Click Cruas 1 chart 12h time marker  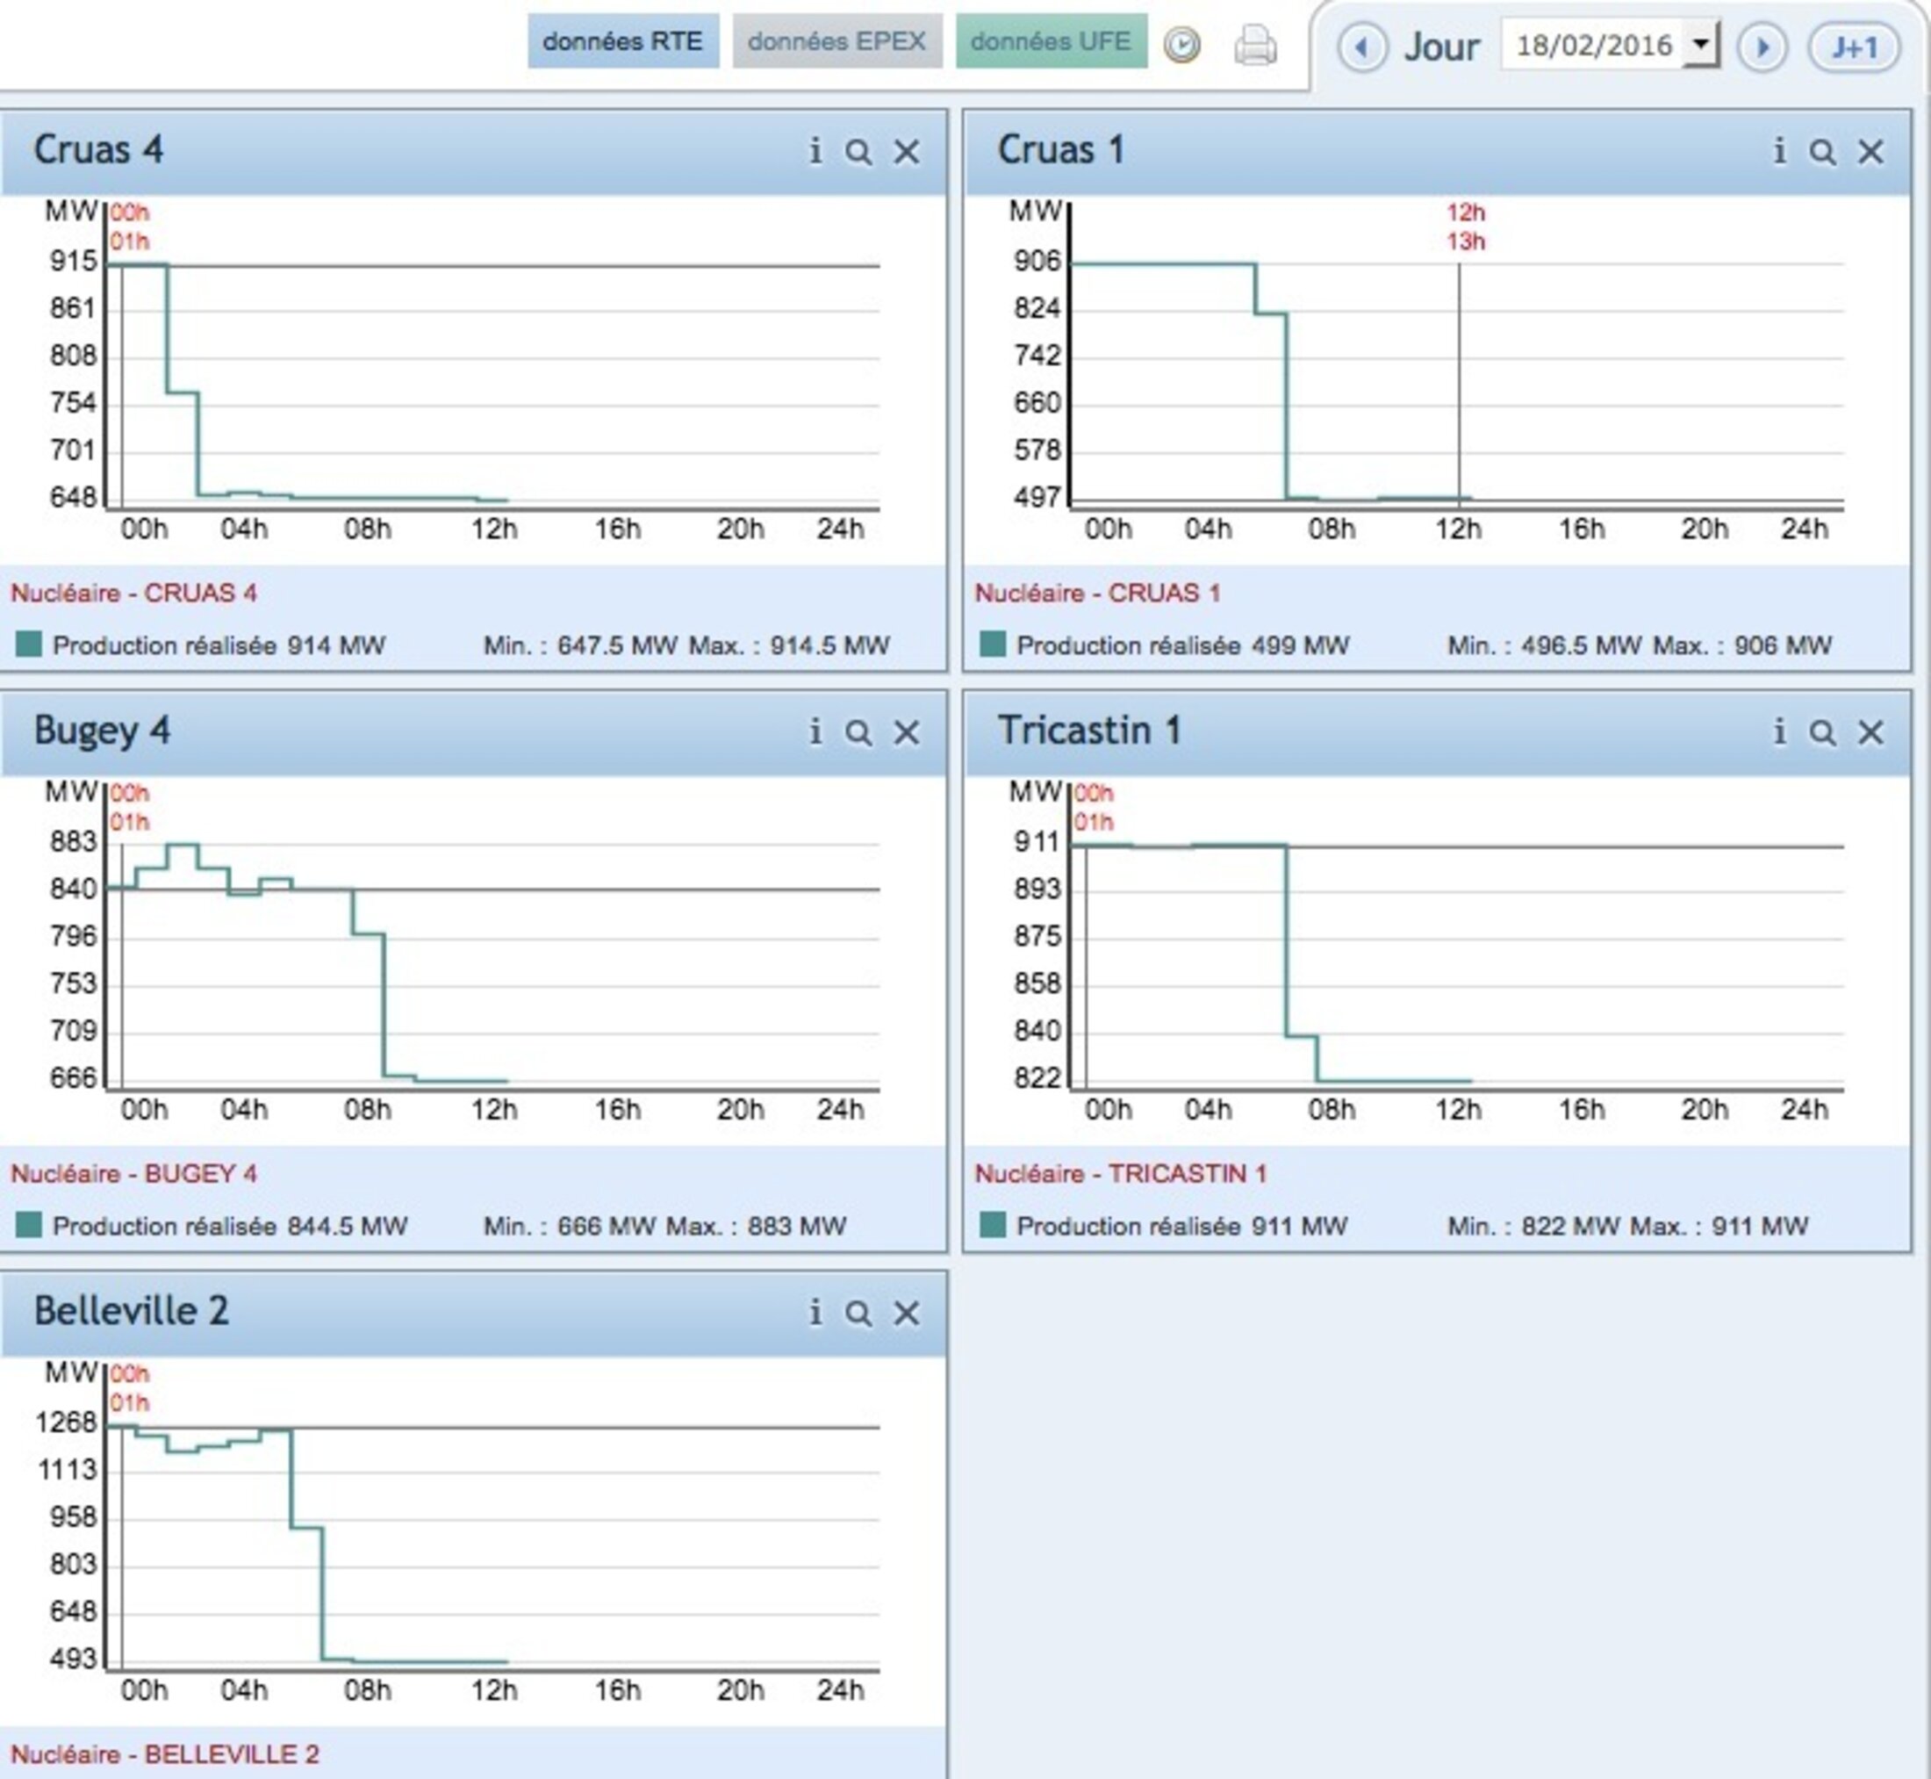1465,212
